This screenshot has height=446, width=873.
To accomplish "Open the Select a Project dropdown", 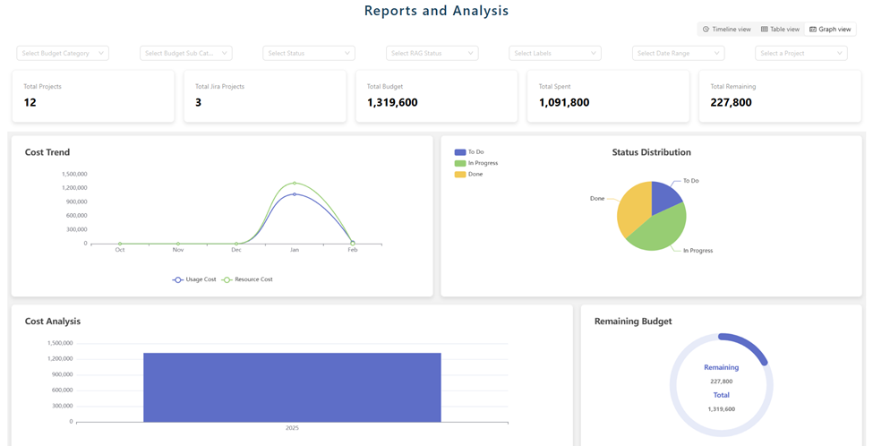I will [800, 54].
